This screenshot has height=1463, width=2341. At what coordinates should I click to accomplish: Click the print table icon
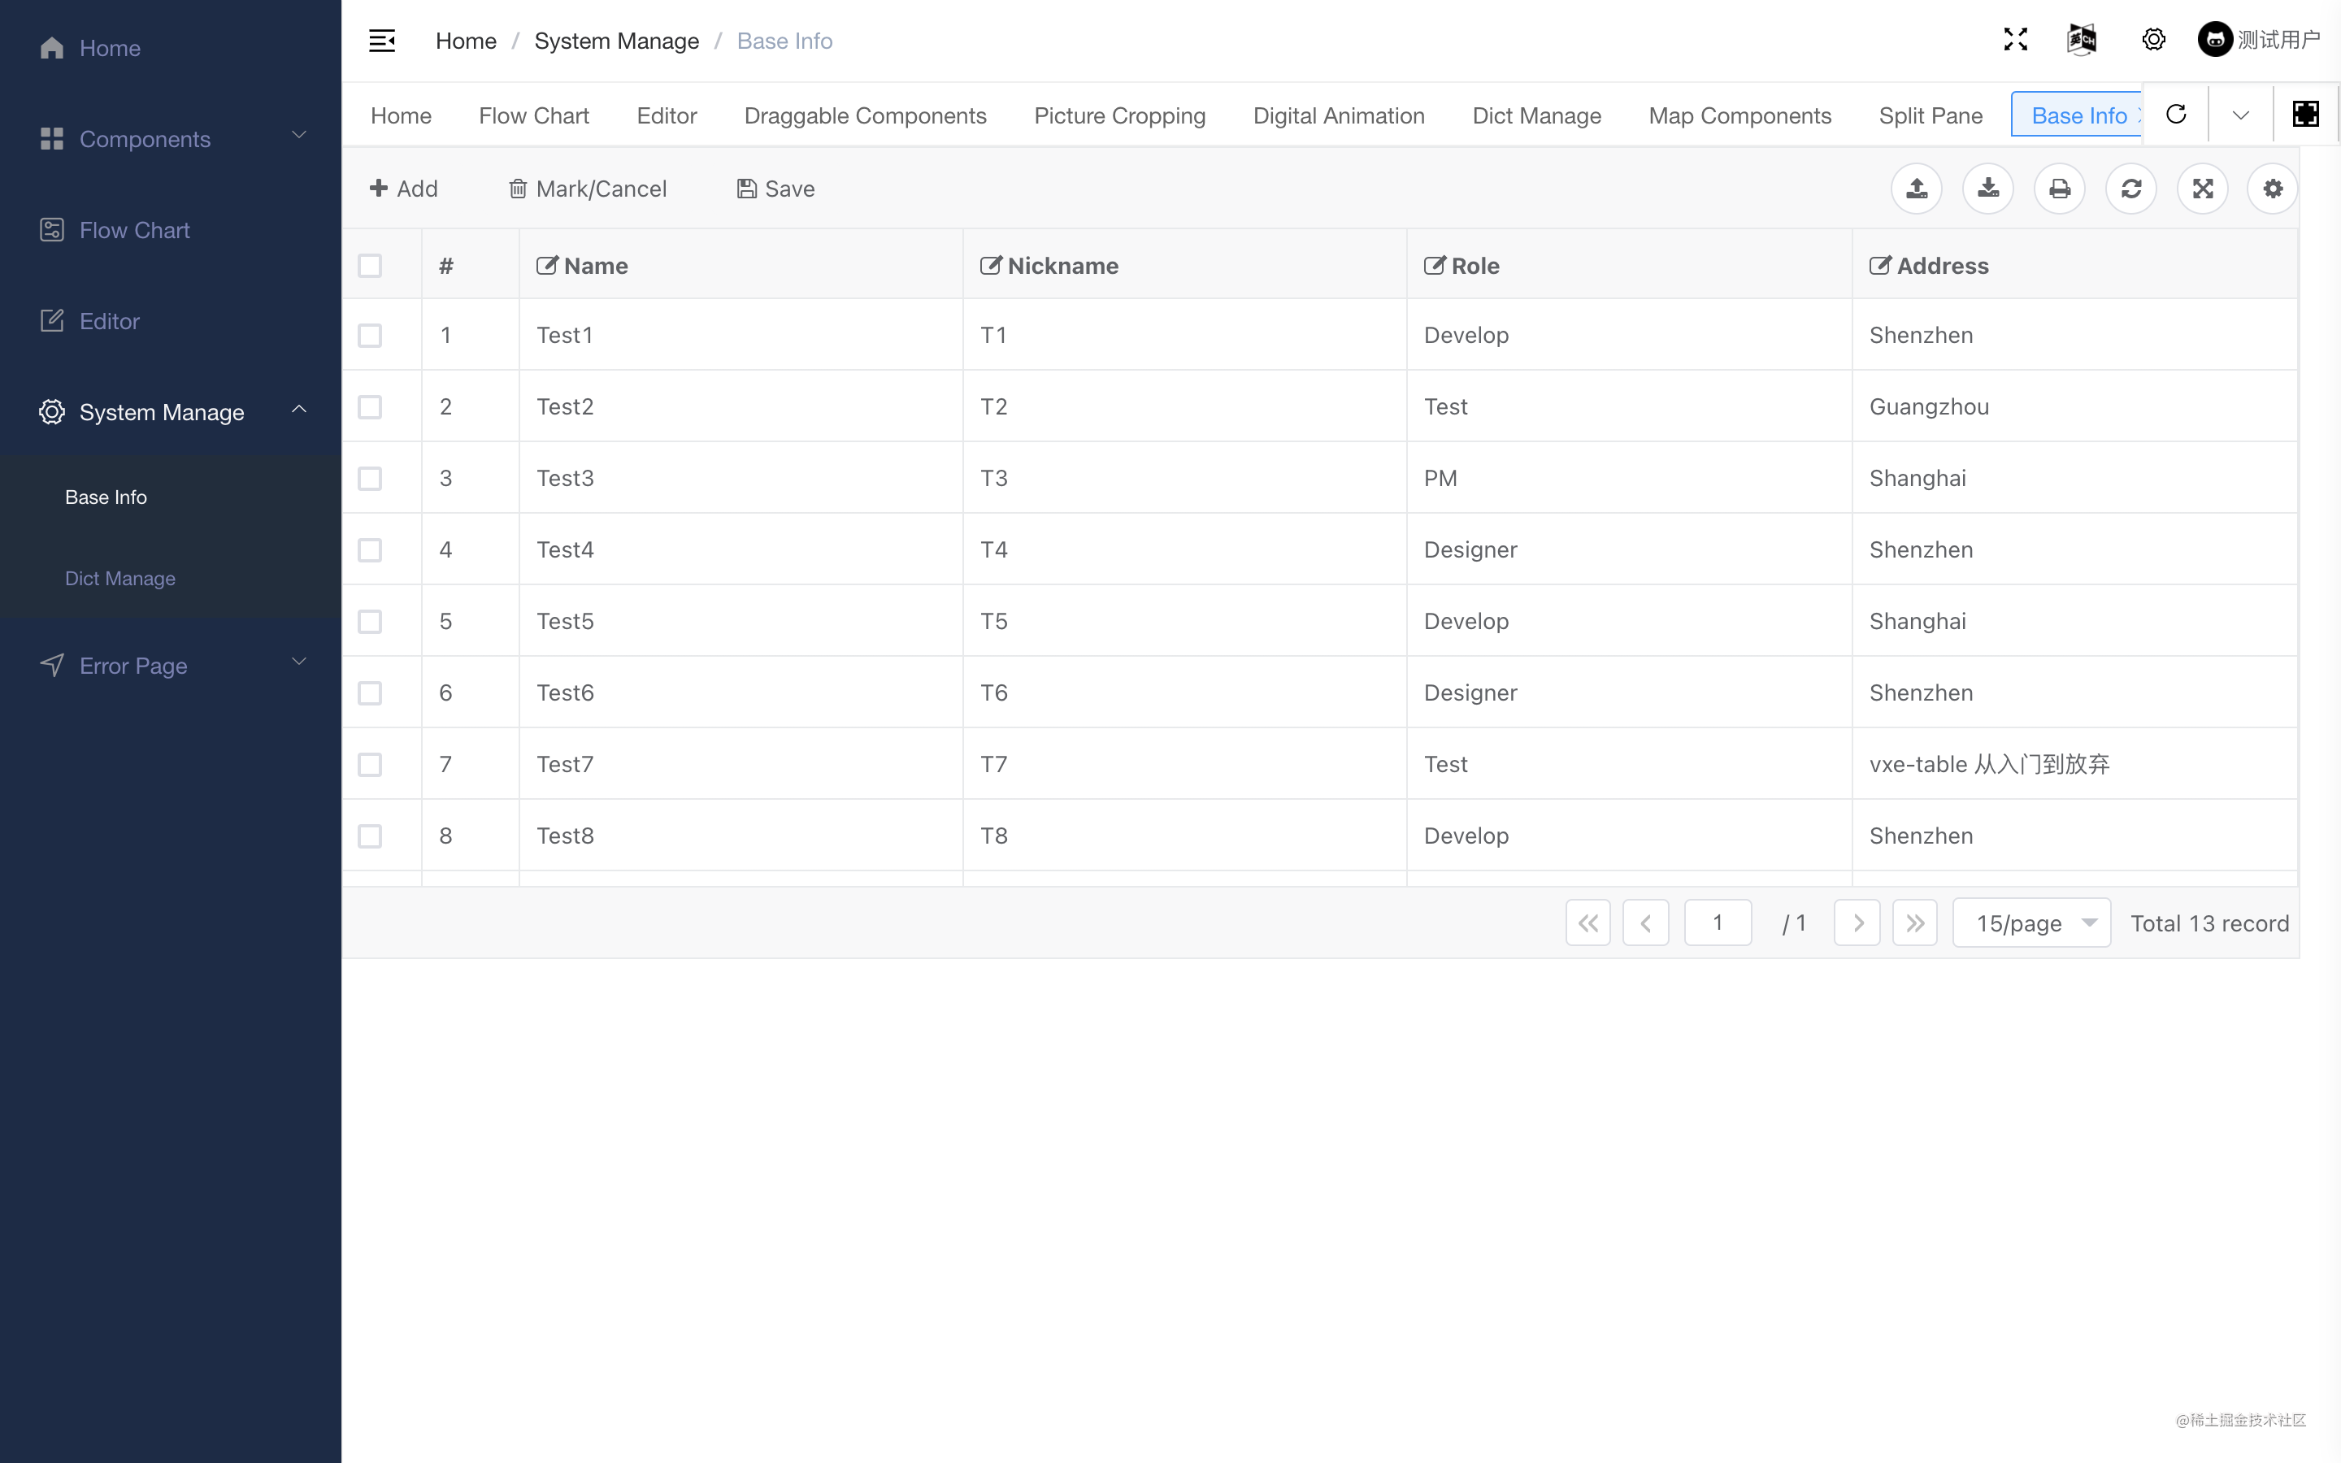click(2060, 189)
